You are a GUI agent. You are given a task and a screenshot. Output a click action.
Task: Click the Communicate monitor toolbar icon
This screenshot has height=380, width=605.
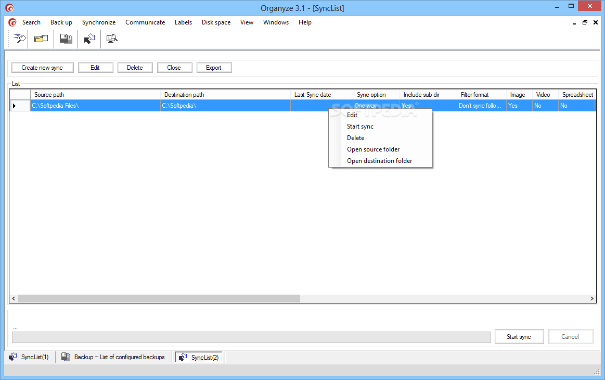pos(112,39)
